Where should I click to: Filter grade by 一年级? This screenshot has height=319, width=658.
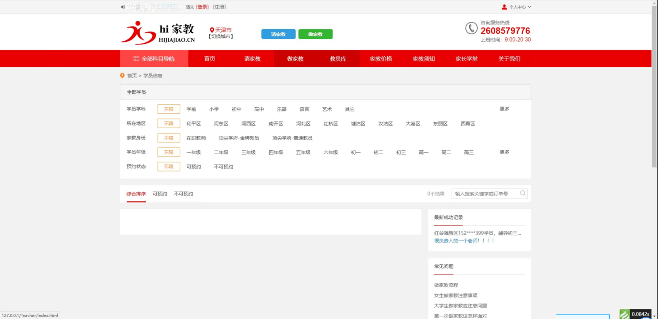point(194,152)
